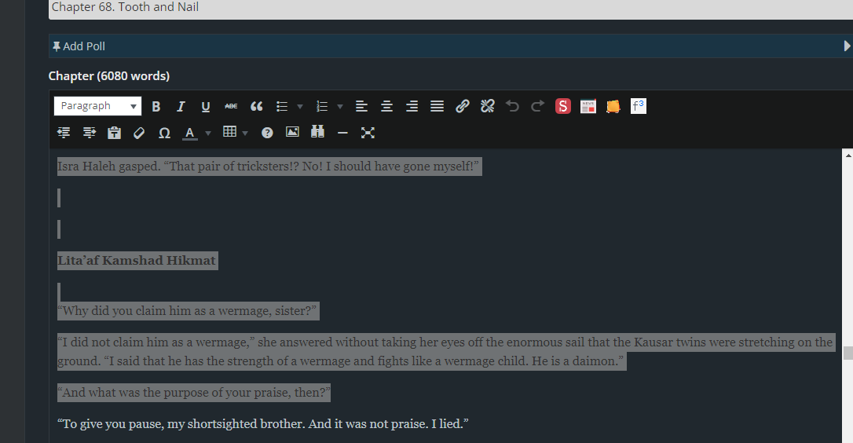Expand the text color picker arrow

pyautogui.click(x=208, y=133)
